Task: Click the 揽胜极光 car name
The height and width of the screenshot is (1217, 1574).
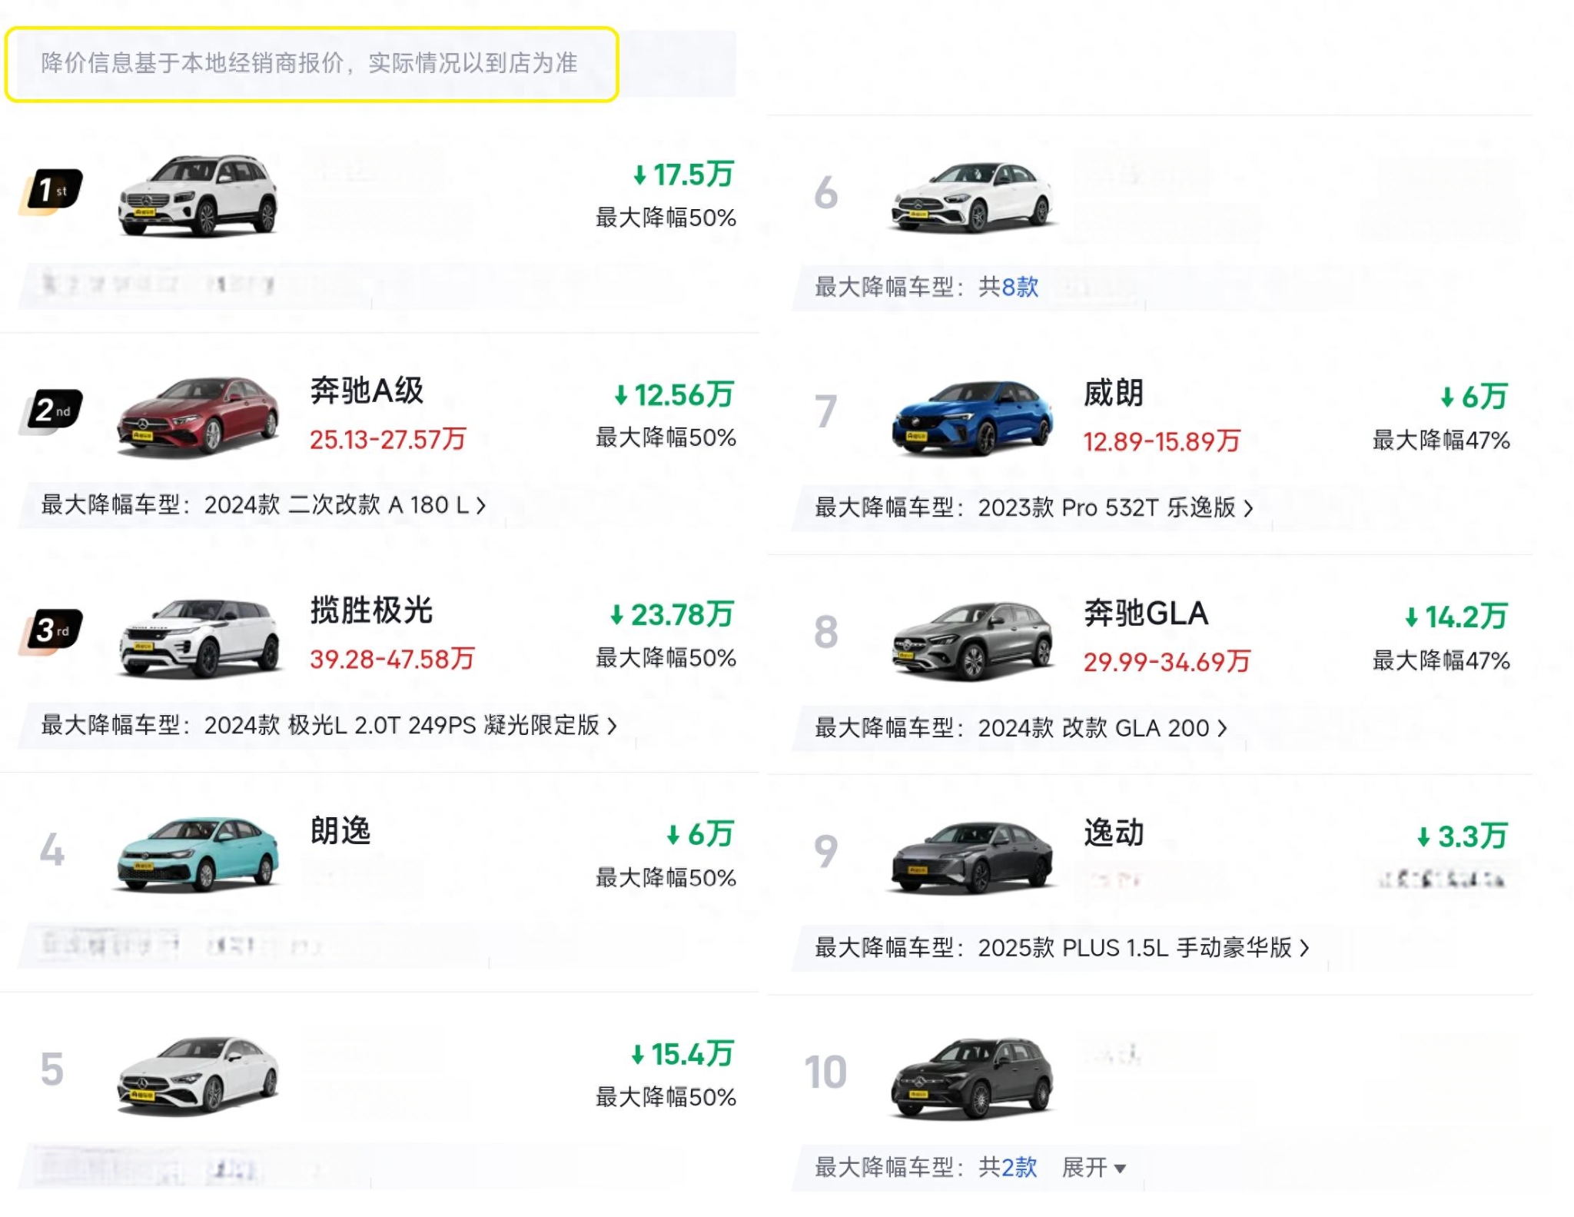Action: tap(371, 610)
